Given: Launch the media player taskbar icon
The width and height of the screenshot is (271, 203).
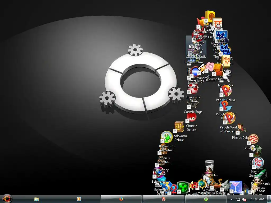Looking at the screenshot, I should point(79,199).
